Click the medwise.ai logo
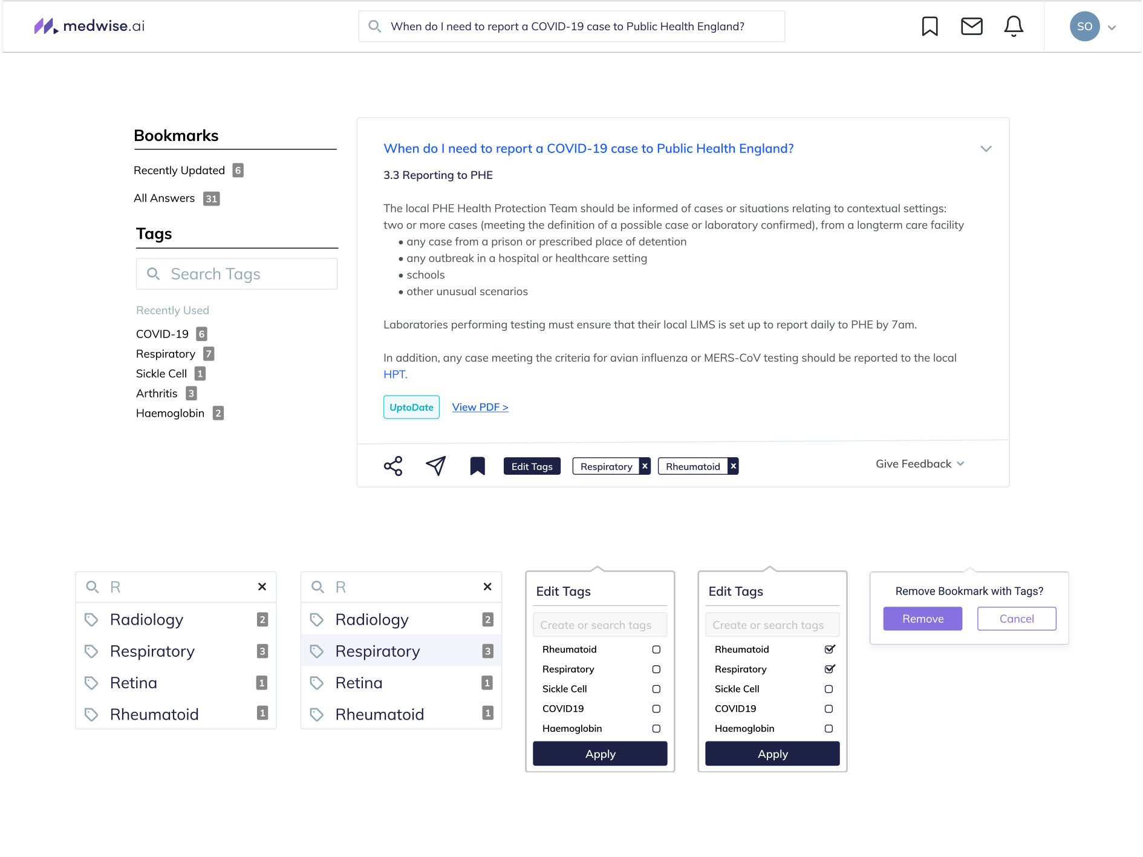The image size is (1143, 857). pyautogui.click(x=89, y=26)
